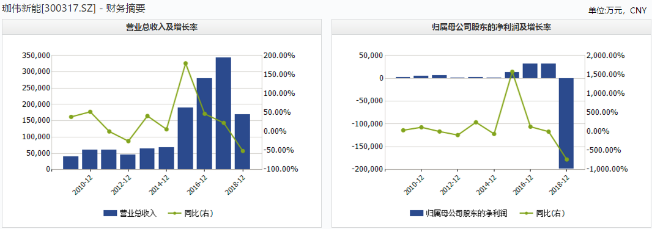652x229 pixels.
Task: Toggle 同比(右) legend in net profit chart
Action: 543,213
